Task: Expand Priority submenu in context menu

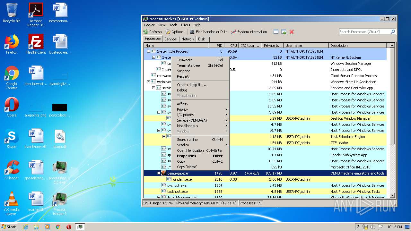Action: pyautogui.click(x=200, y=109)
